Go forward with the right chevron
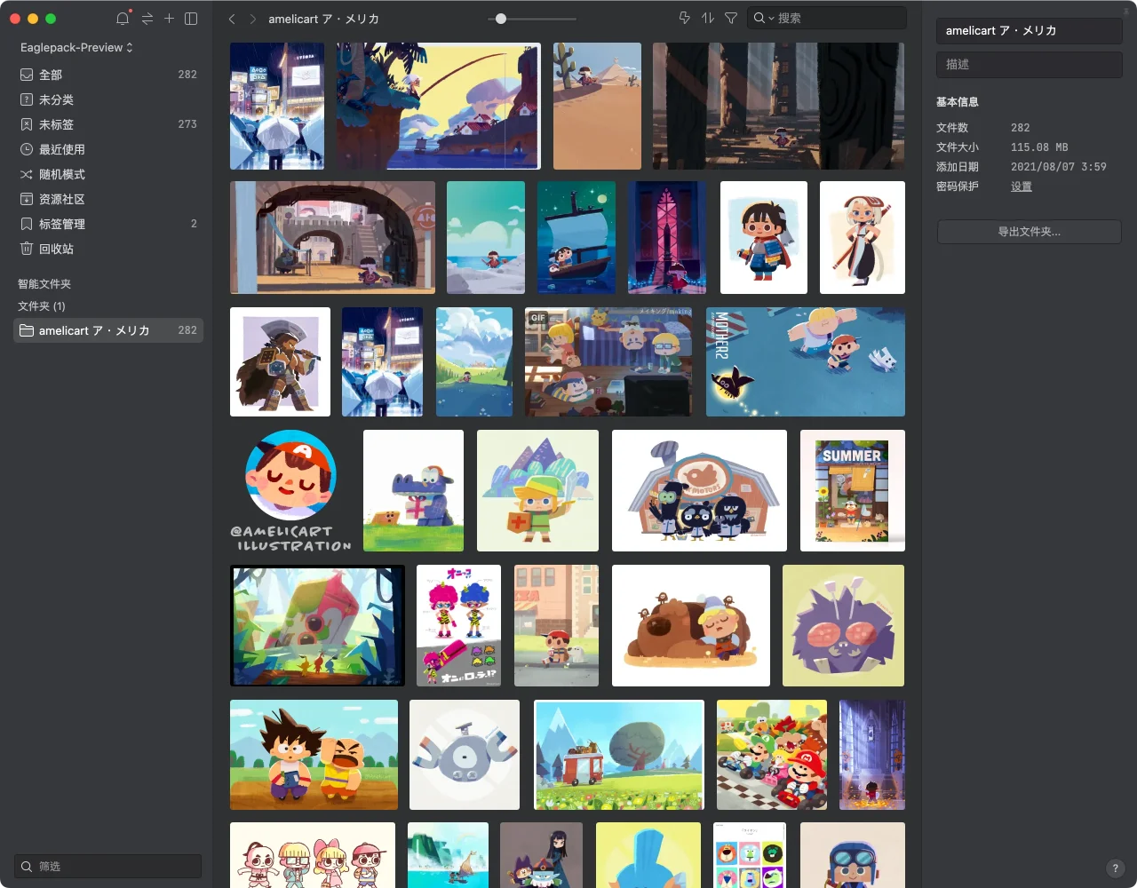 (x=253, y=19)
